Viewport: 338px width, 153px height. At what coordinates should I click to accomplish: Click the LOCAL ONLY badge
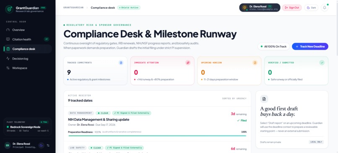pos(316,142)
